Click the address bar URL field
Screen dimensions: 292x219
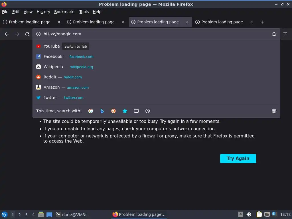point(156,34)
